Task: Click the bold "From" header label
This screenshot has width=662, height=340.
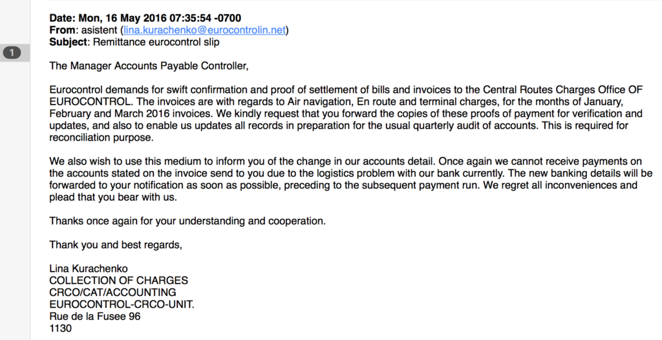Action: click(62, 30)
